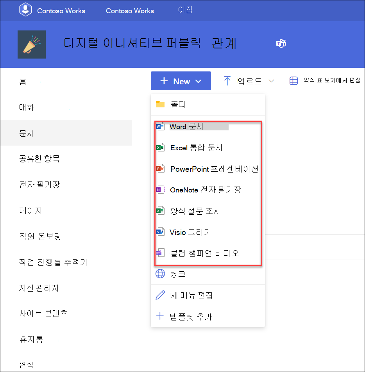Screen dimensions: 365x372
Task: Click the 업로드 button label
Action: [250, 81]
